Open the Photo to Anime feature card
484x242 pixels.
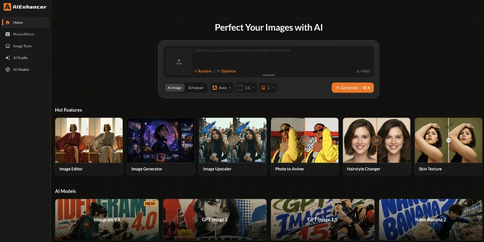pos(305,146)
